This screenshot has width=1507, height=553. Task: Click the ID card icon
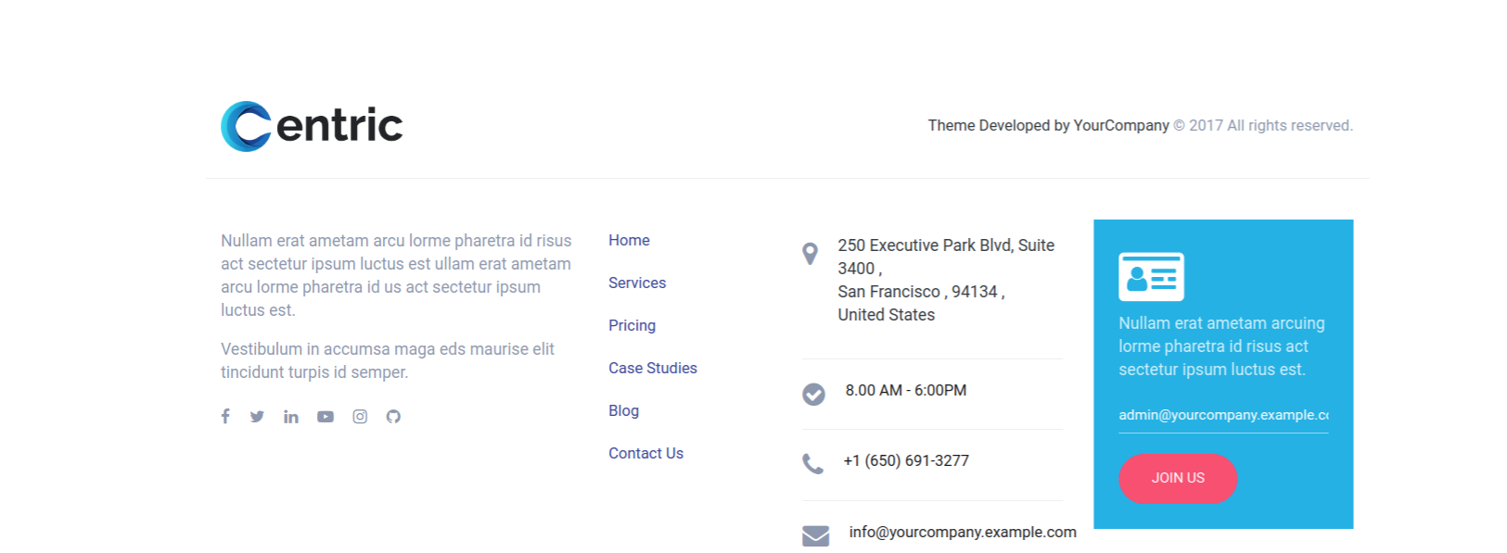tap(1151, 276)
